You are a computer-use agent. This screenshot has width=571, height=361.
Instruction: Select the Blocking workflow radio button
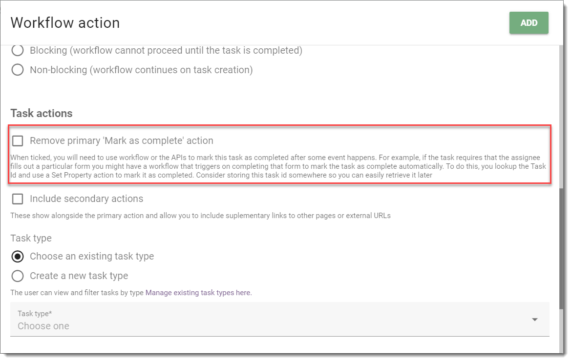coord(18,50)
